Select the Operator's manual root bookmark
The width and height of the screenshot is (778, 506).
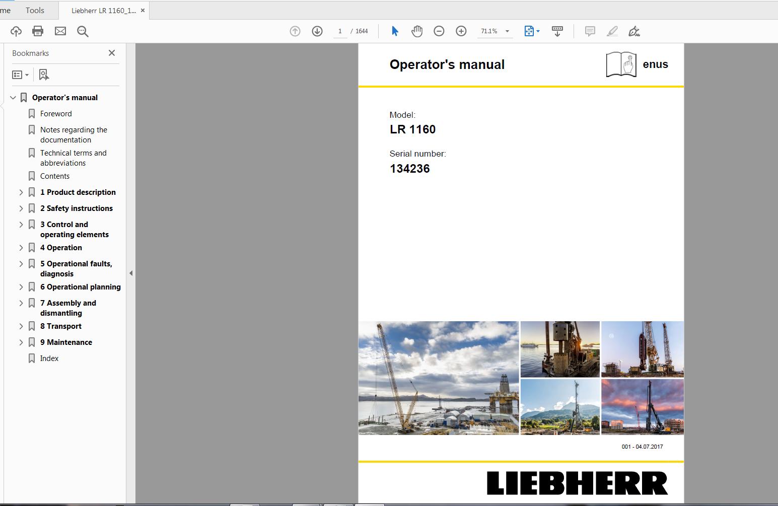[65, 98]
